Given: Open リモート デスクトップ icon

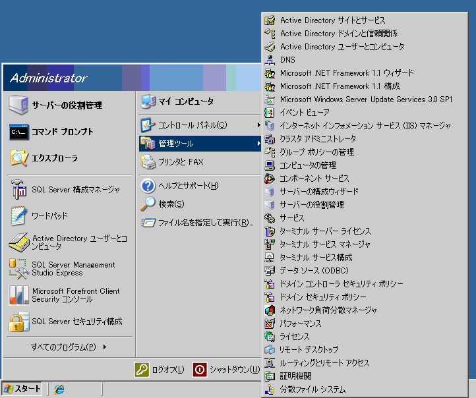Looking at the screenshot, I should click(x=270, y=350).
